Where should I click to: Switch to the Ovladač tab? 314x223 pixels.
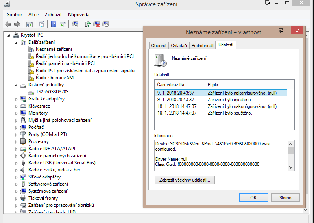(x=179, y=46)
